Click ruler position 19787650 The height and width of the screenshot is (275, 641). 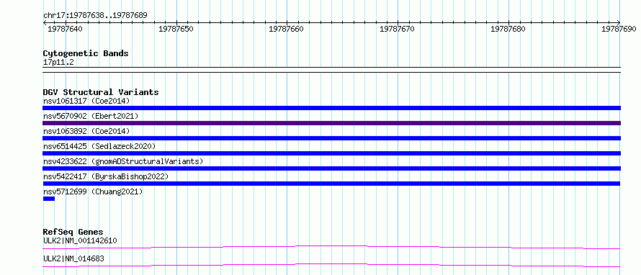point(176,29)
